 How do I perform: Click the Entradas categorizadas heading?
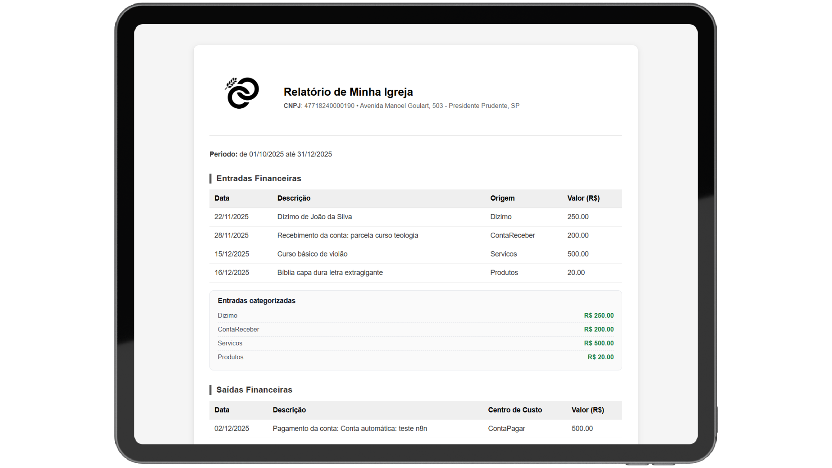[257, 301]
